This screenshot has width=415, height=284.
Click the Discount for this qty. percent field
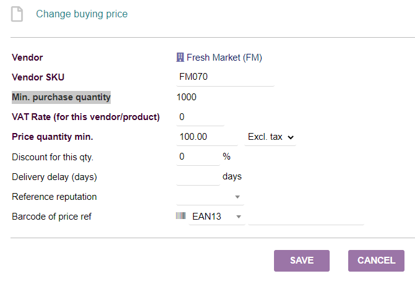pyautogui.click(x=198, y=157)
